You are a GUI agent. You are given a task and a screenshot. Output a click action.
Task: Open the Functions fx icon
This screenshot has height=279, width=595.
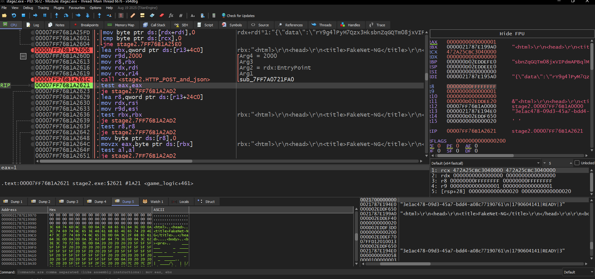pos(171,15)
